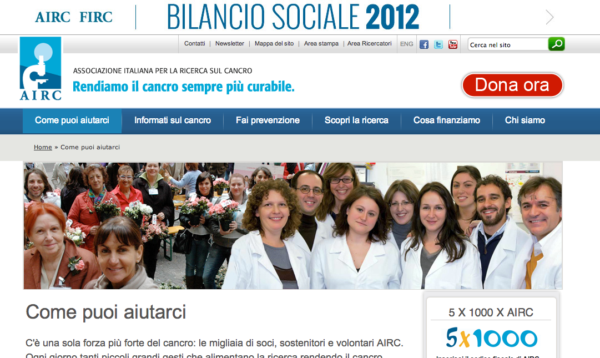The image size is (600, 358).
Task: Click the Home breadcrumb link
Action: pyautogui.click(x=43, y=147)
